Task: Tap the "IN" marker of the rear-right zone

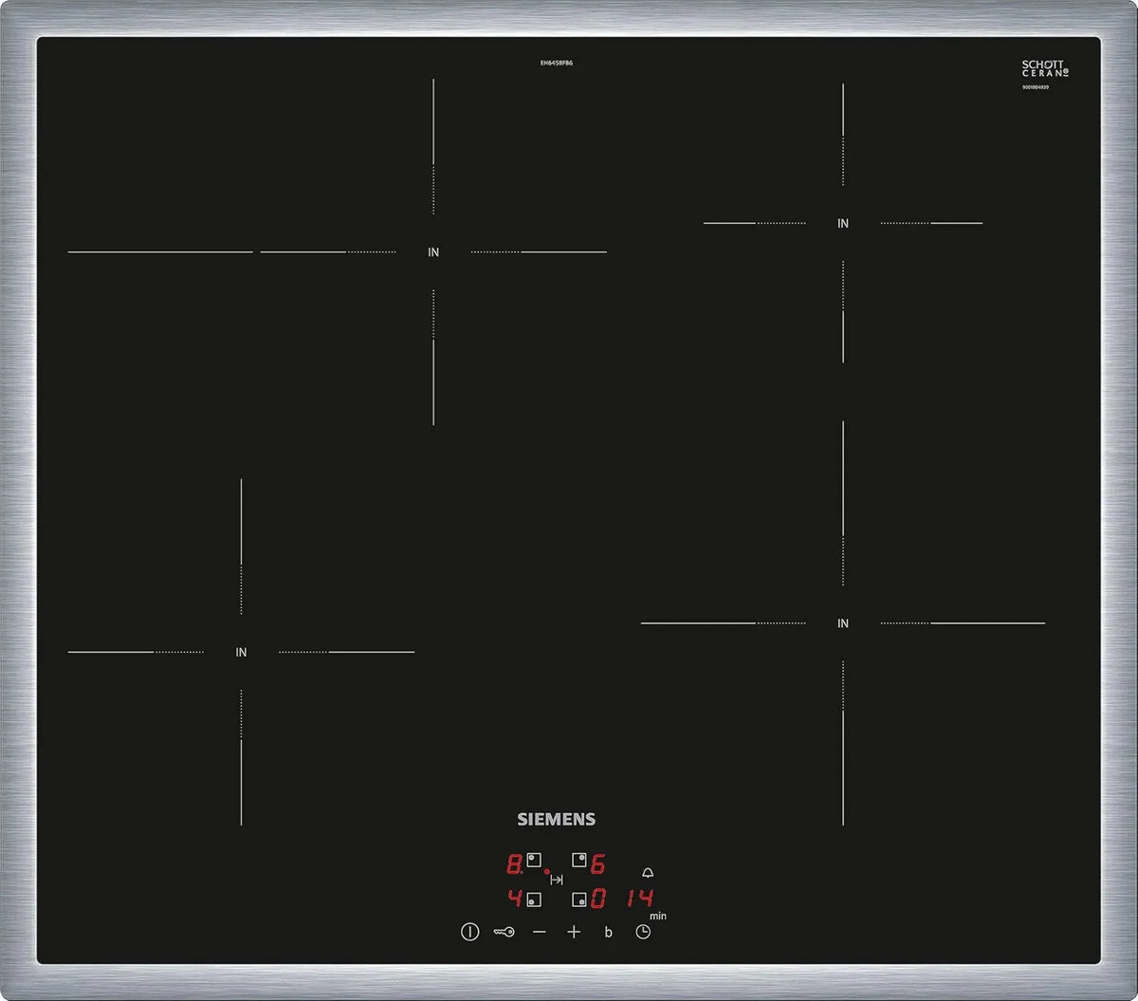Action: coord(843,224)
